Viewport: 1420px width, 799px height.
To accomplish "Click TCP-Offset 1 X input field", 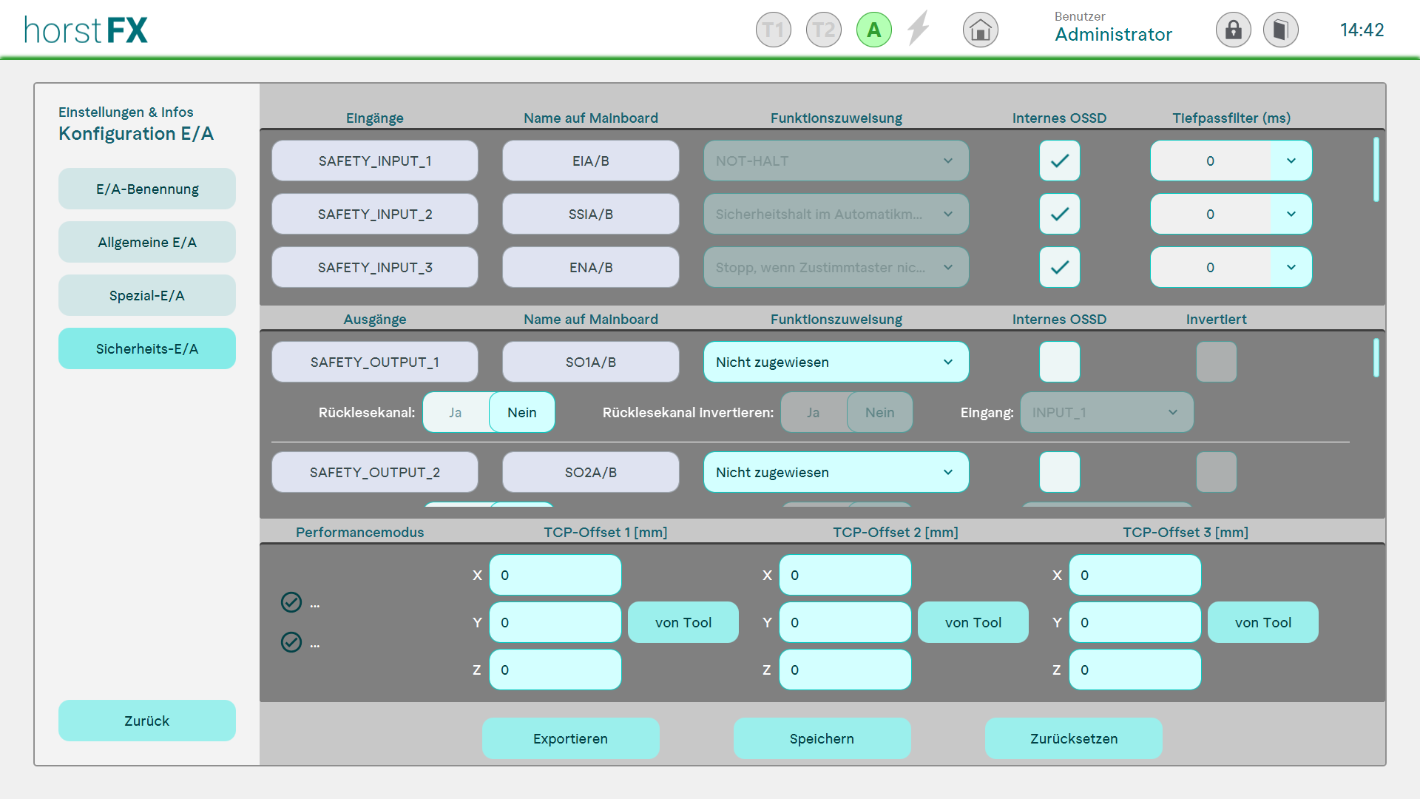I will pyautogui.click(x=555, y=575).
